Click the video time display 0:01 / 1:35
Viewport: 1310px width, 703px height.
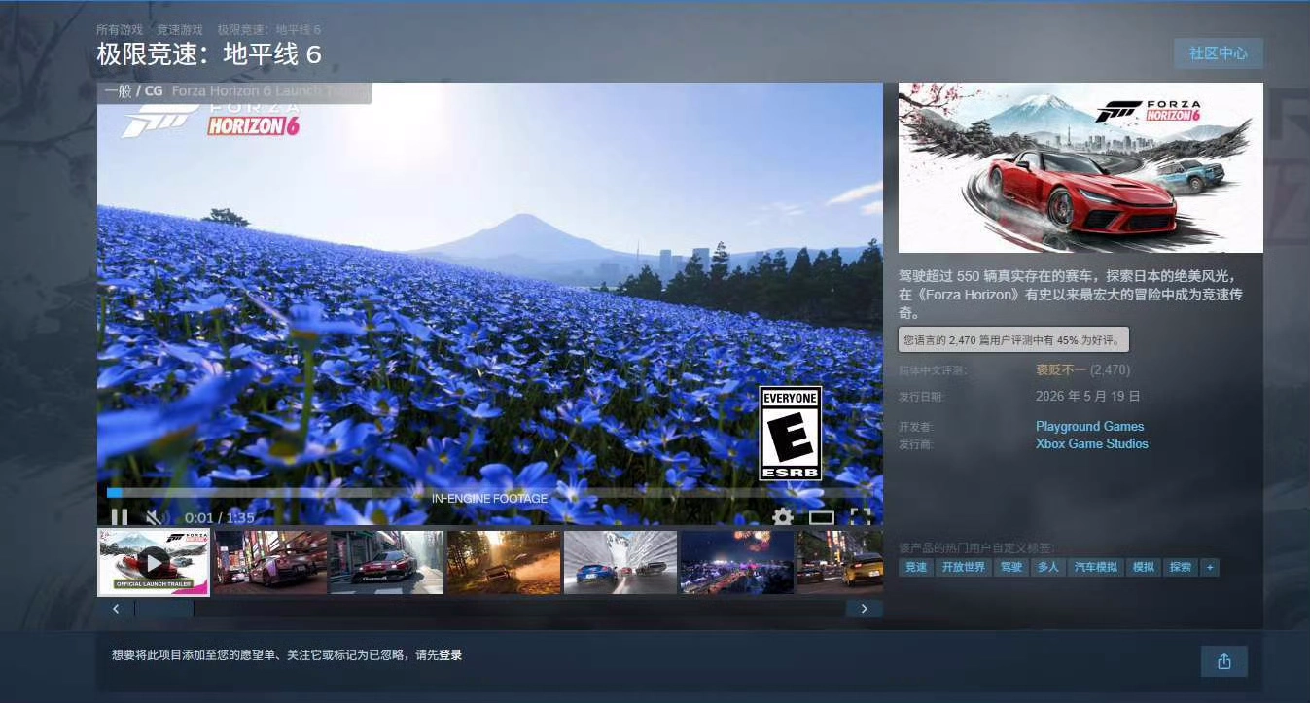[x=220, y=517]
